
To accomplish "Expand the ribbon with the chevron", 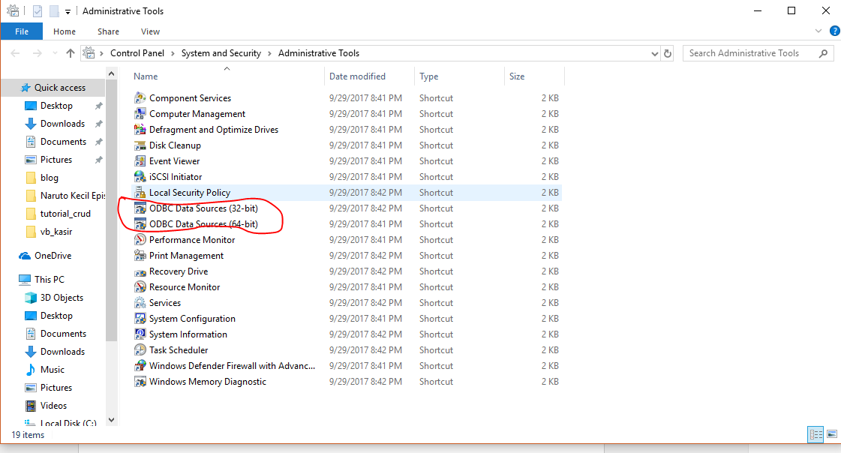I will click(818, 31).
